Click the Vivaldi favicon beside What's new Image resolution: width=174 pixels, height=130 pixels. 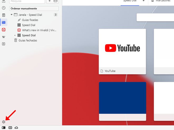point(19,30)
